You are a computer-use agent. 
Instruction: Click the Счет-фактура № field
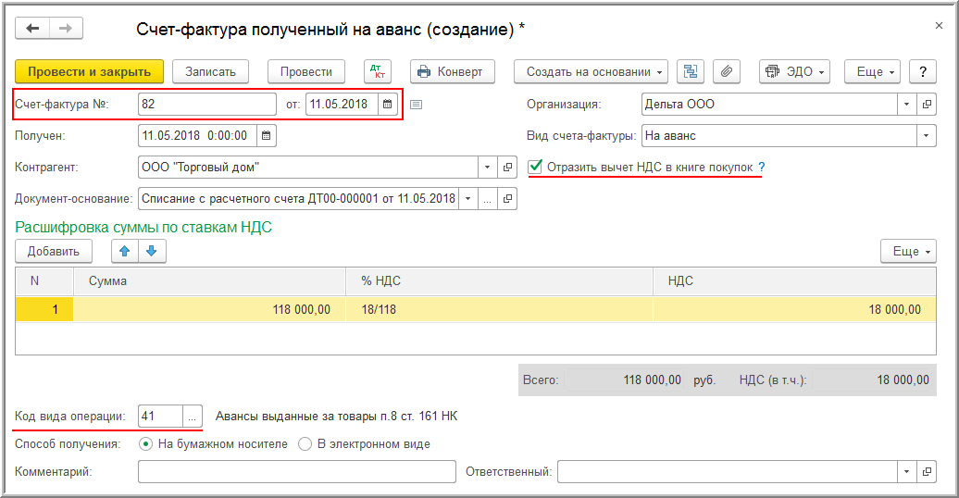(x=207, y=104)
